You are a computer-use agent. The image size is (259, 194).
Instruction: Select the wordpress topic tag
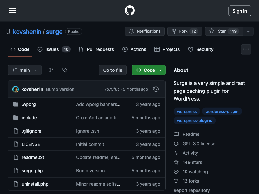(187, 112)
